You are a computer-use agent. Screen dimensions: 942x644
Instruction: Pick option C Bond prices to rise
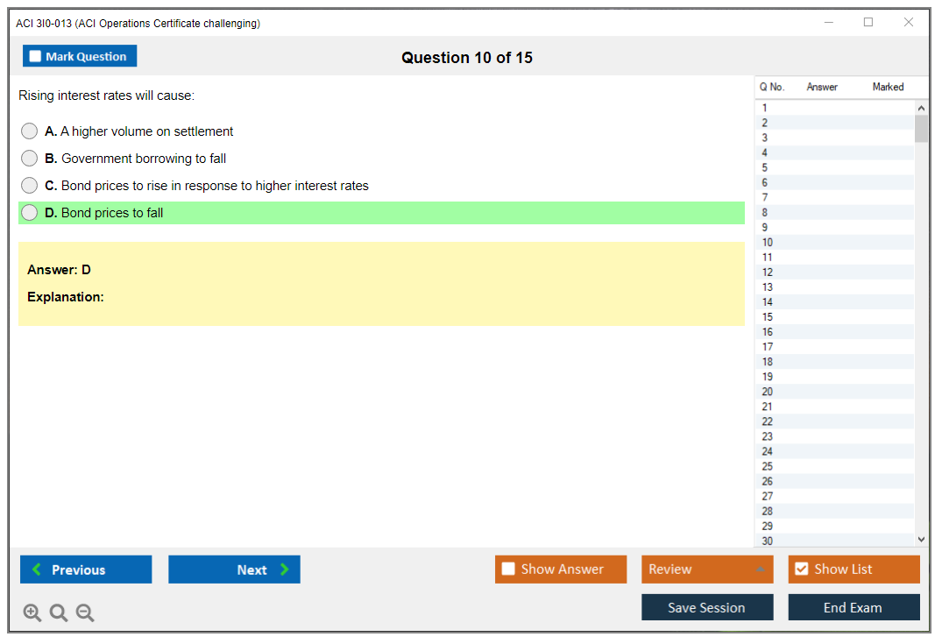(x=30, y=186)
